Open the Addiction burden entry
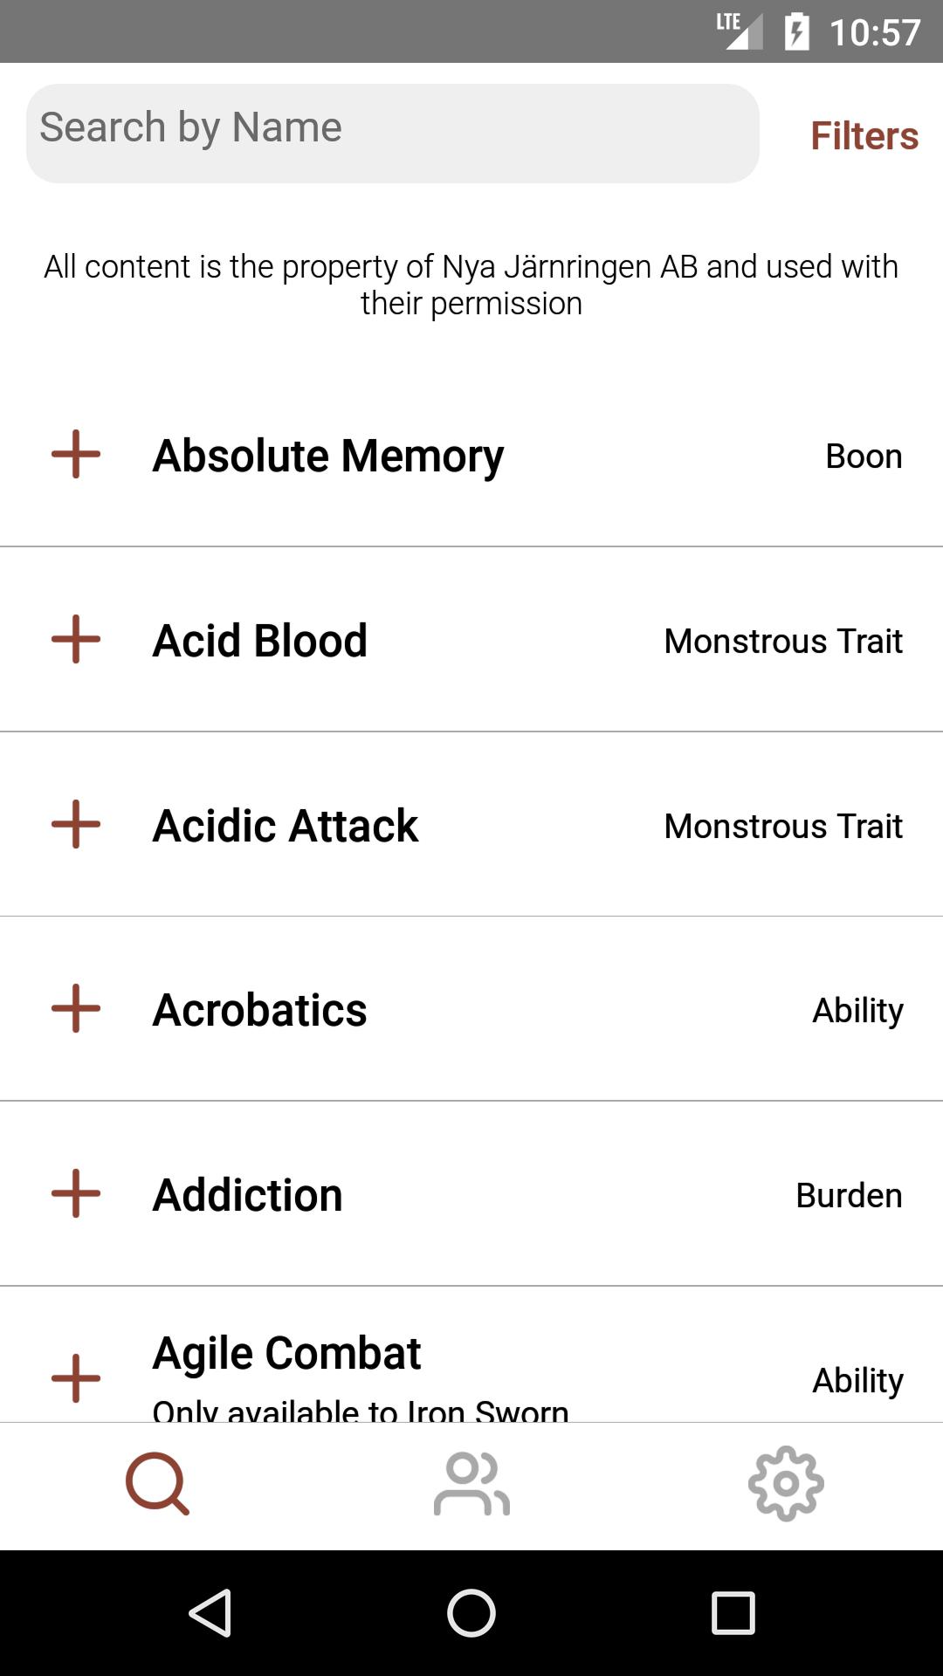Viewport: 943px width, 1676px height. click(248, 1195)
